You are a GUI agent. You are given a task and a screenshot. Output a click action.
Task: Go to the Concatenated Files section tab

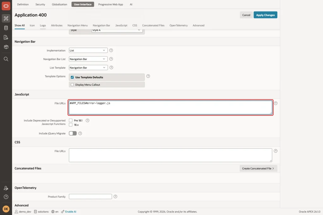point(153,25)
